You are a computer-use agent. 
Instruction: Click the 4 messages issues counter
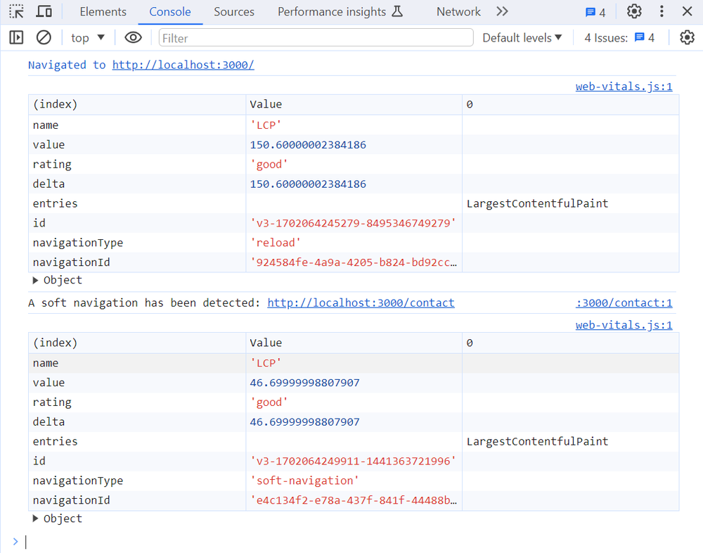(595, 13)
